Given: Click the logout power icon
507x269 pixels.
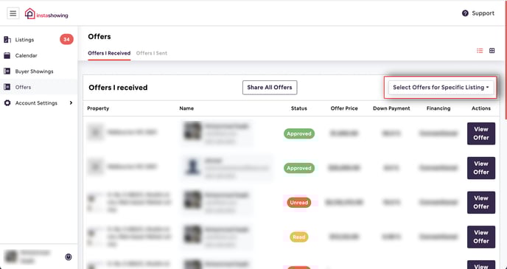Looking at the screenshot, I should (69, 257).
